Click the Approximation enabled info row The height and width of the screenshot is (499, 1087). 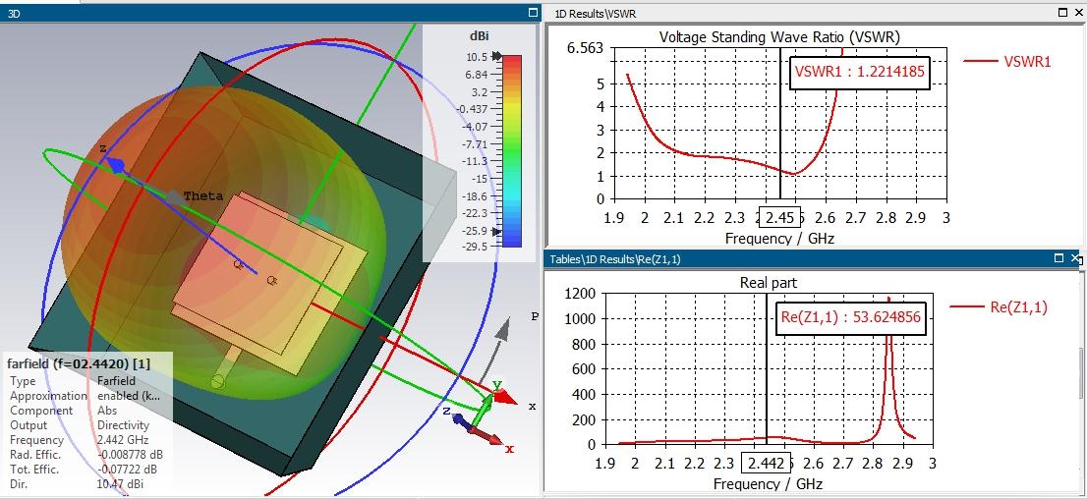click(86, 396)
